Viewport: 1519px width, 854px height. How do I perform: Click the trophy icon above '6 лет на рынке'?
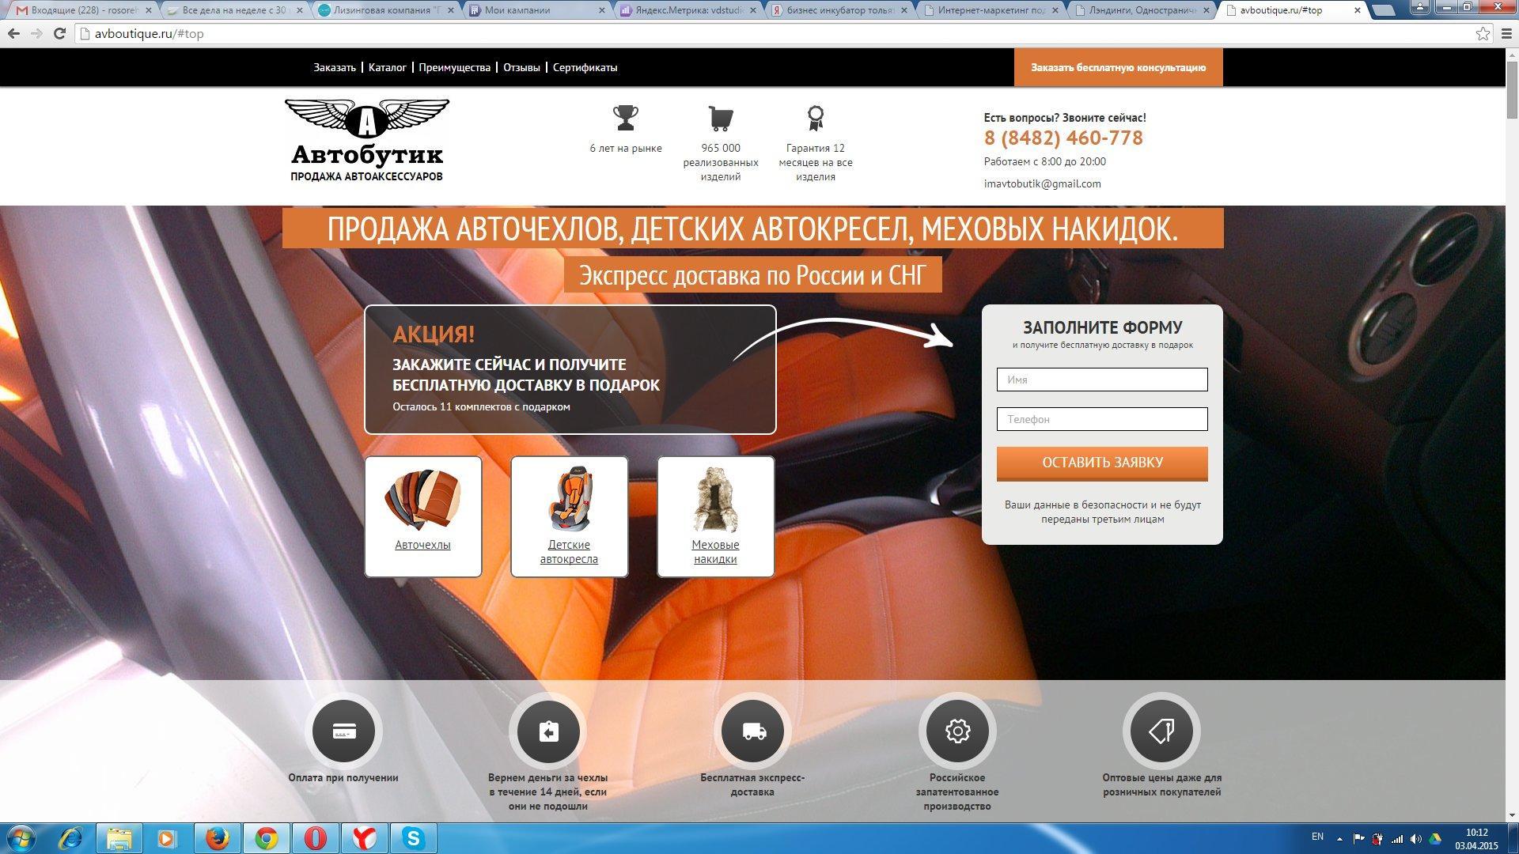point(625,119)
